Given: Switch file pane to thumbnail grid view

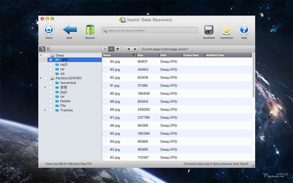Looking at the screenshot, I should (105, 49).
